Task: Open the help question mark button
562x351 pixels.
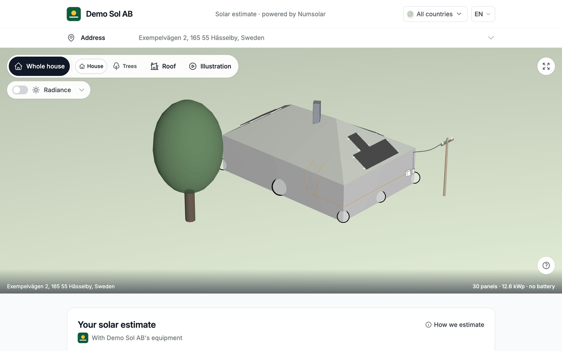Action: (x=546, y=265)
